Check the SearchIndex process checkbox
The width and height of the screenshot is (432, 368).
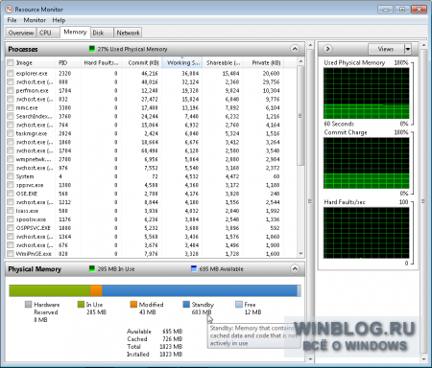[11, 116]
